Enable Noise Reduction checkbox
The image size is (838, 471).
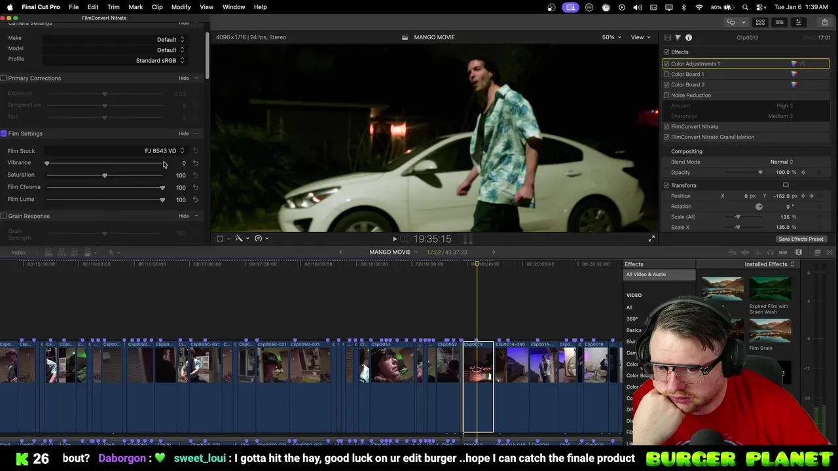666,95
